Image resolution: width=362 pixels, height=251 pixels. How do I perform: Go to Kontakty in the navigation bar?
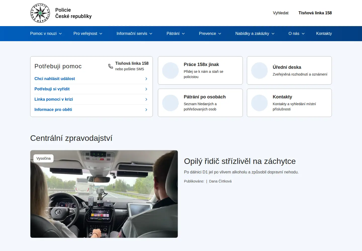point(324,34)
